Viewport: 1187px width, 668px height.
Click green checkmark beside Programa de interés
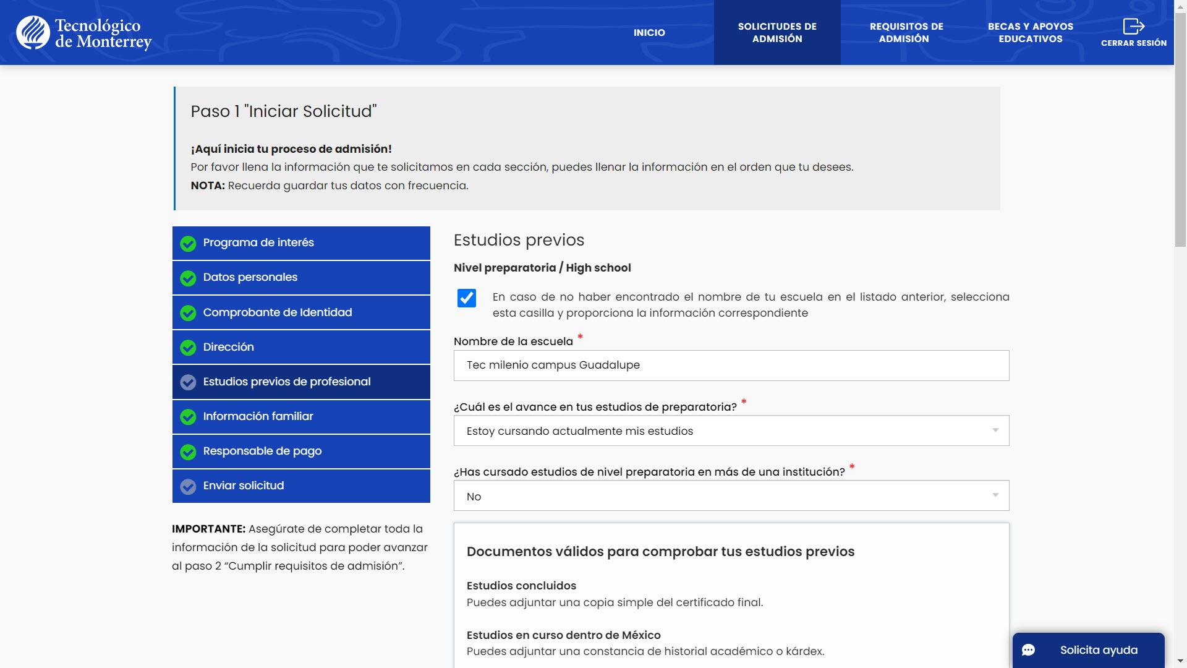click(x=188, y=244)
